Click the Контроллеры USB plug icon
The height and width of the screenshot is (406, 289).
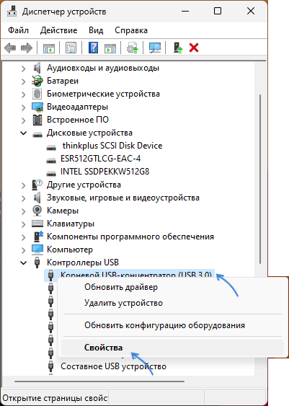click(x=37, y=262)
